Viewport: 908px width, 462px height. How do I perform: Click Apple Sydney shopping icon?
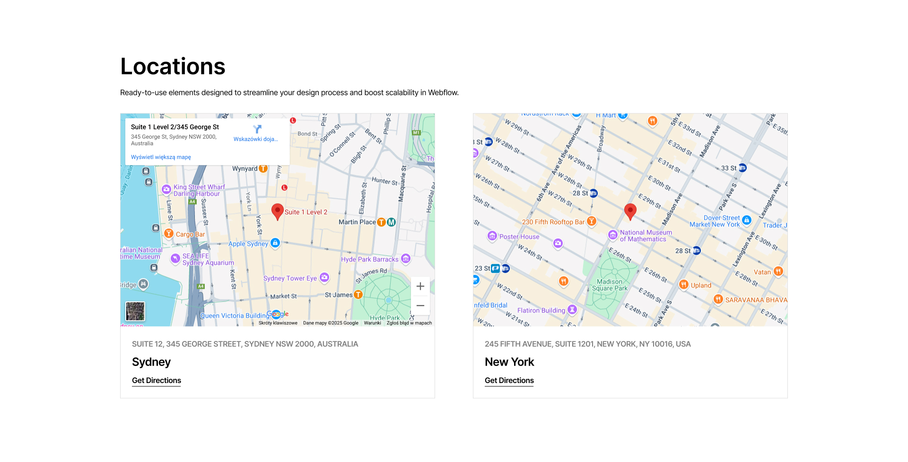275,243
